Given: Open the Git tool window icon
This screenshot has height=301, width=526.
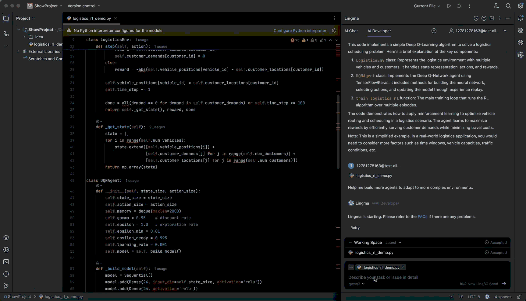Looking at the screenshot, I should click(6, 286).
